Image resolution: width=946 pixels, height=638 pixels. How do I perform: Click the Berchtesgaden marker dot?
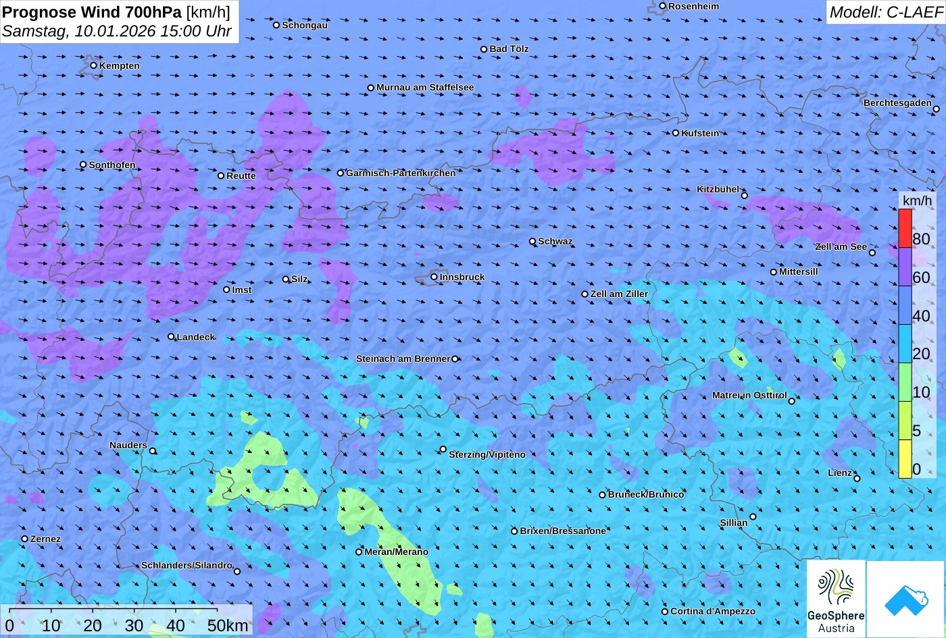(x=937, y=109)
